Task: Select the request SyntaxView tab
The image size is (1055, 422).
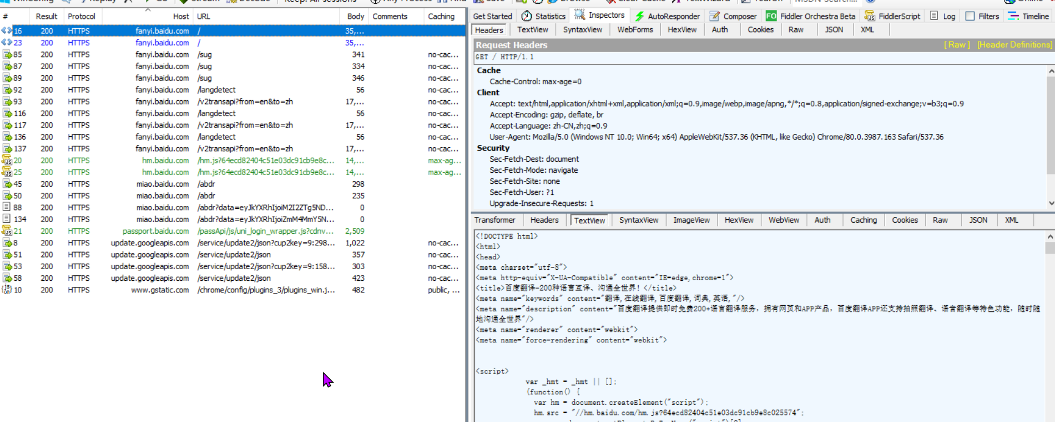Action: pyautogui.click(x=583, y=30)
